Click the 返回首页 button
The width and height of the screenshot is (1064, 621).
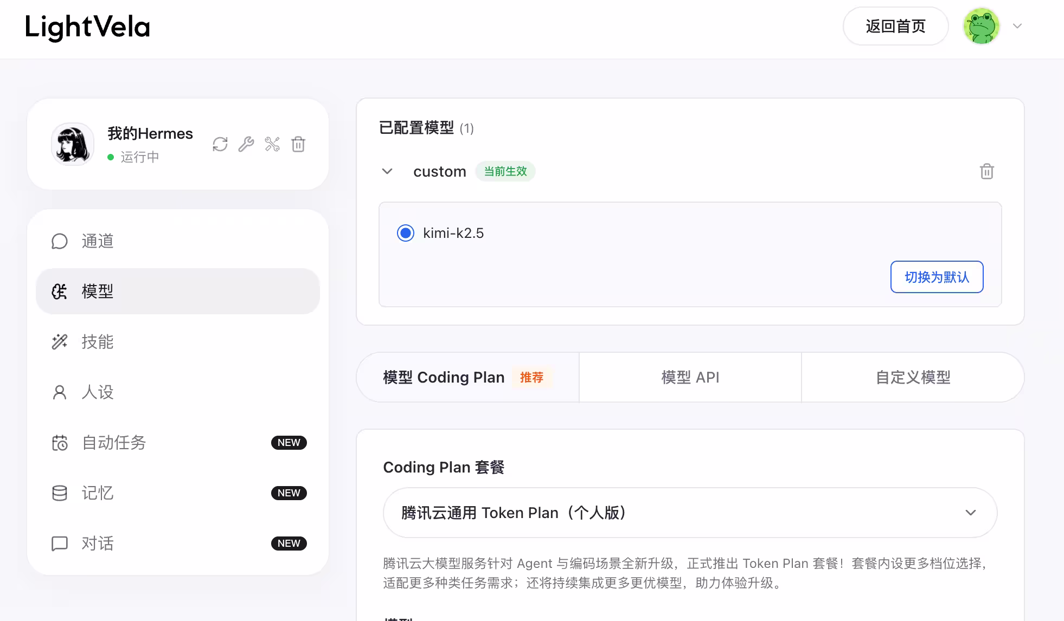pyautogui.click(x=895, y=26)
